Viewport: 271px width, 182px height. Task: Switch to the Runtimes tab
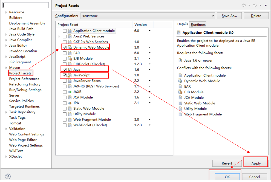point(198,25)
